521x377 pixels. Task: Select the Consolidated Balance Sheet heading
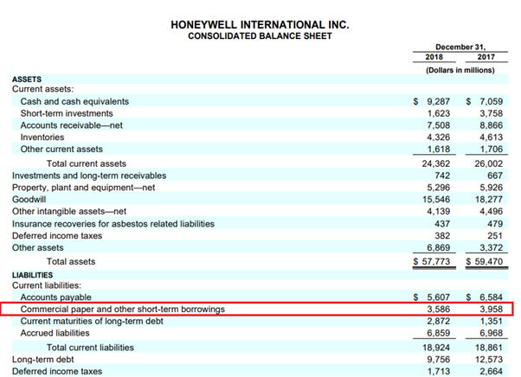(x=260, y=35)
